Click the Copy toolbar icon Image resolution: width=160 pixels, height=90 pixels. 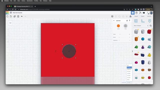pyautogui.click(x=7, y=16)
